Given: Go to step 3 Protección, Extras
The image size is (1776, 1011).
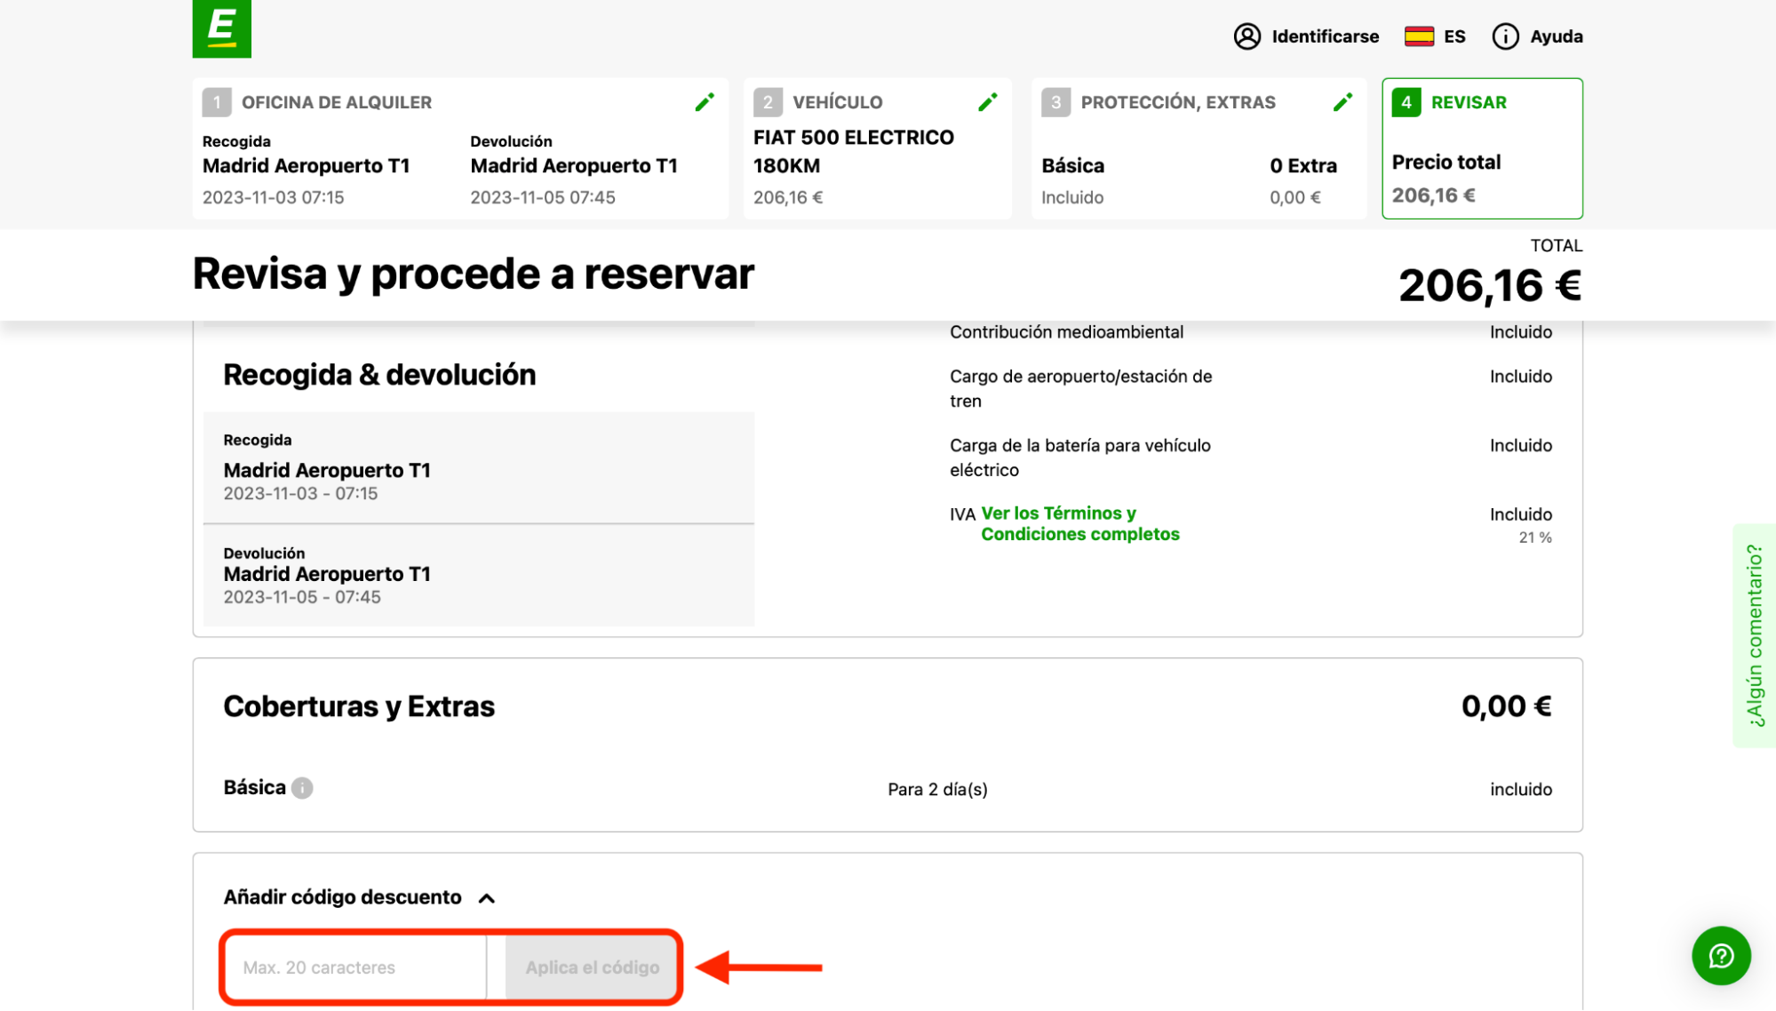Looking at the screenshot, I should tap(1178, 102).
